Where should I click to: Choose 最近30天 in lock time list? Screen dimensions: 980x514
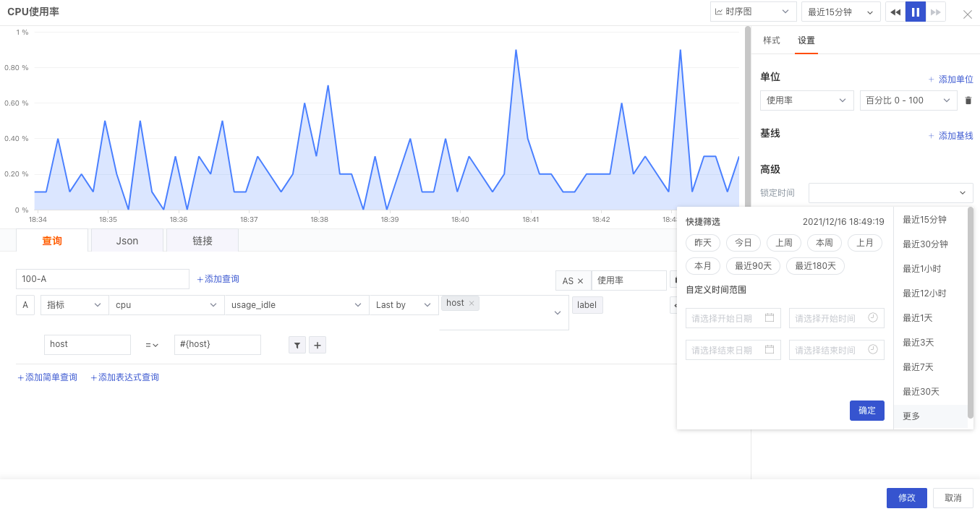pyautogui.click(x=930, y=392)
